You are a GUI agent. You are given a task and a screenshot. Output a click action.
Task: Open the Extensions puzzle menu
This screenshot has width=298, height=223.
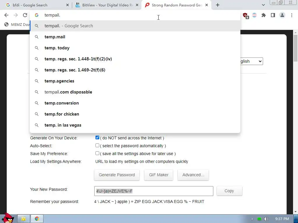click(264, 15)
